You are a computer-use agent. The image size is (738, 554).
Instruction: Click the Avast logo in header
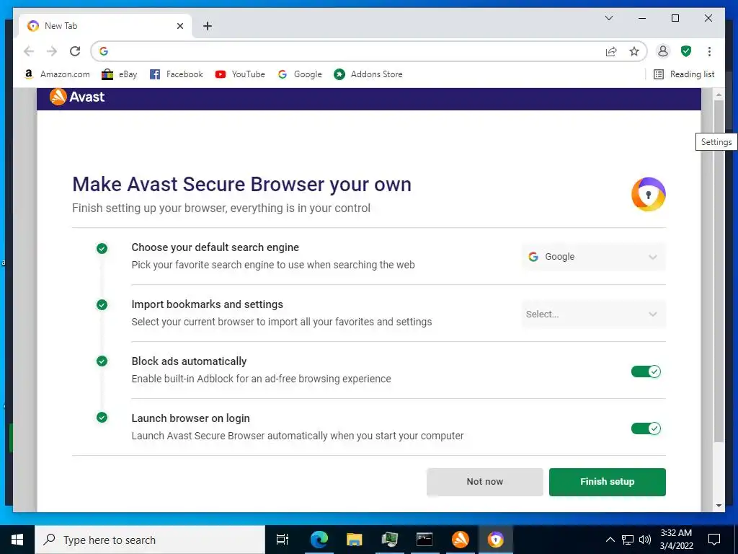click(x=77, y=97)
